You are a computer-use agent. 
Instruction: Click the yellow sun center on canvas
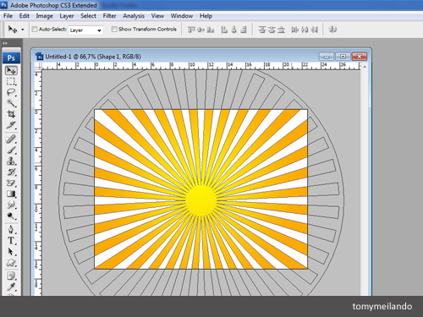[201, 200]
